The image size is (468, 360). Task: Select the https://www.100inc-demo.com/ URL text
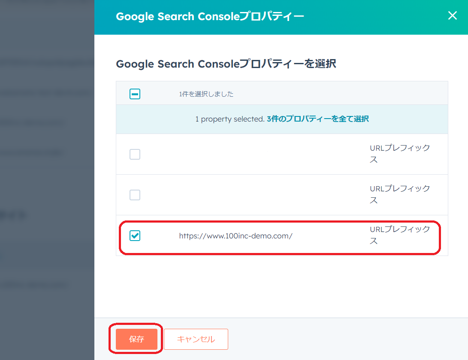(x=236, y=236)
